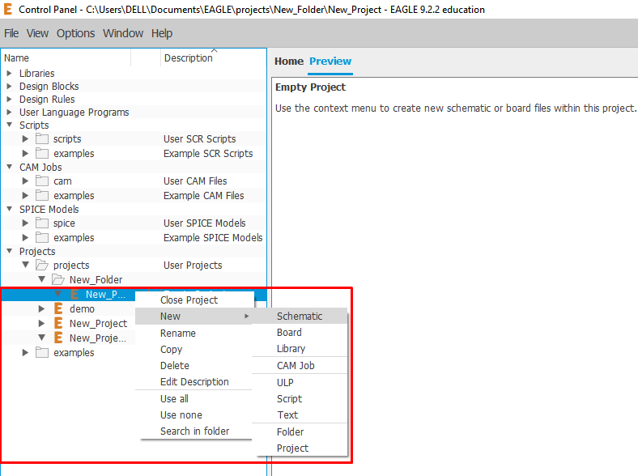Open the Options menu
Viewport: 638px width, 476px height.
pyautogui.click(x=75, y=33)
